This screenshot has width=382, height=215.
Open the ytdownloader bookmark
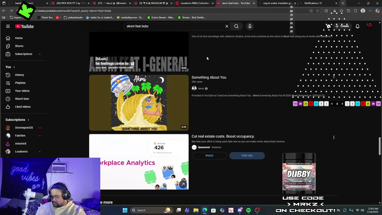(73, 18)
